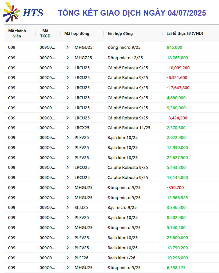Select the PLEV25 row with 12,930,000
This screenshot has width=219, height=273.
(111, 147)
